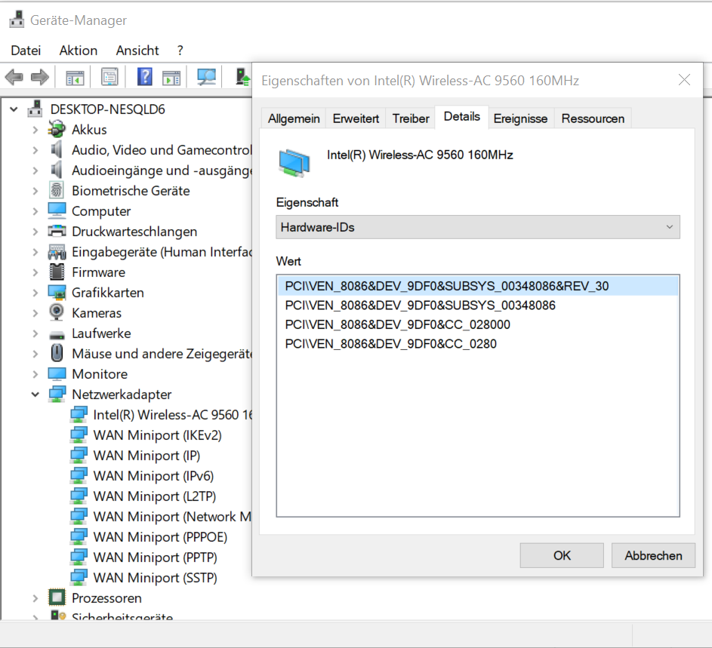Expand the Prozessoren category
712x648 pixels.
pyautogui.click(x=35, y=598)
